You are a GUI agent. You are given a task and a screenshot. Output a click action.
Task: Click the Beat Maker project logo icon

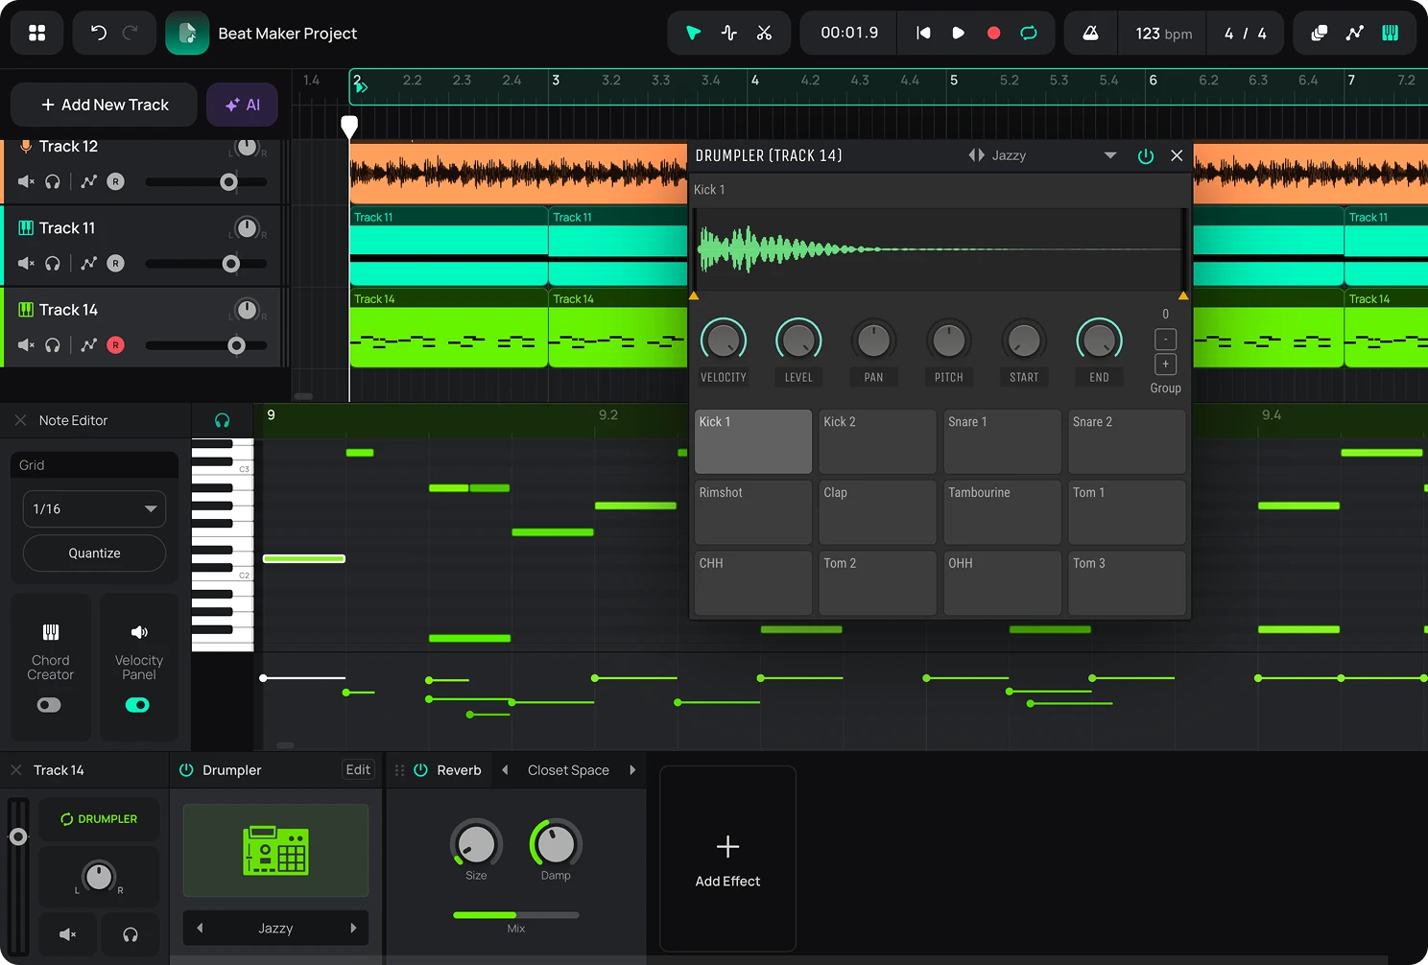click(187, 33)
